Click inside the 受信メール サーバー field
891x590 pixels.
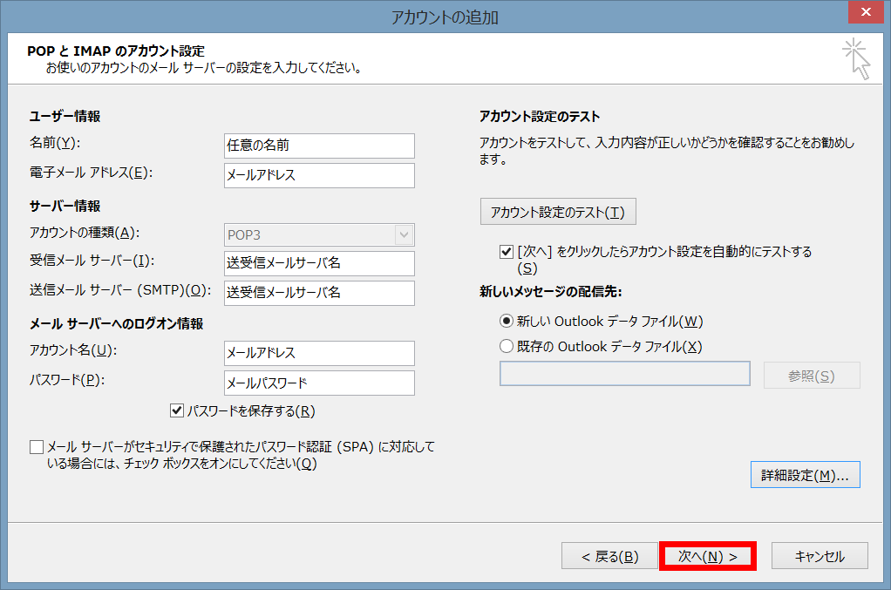tap(319, 263)
